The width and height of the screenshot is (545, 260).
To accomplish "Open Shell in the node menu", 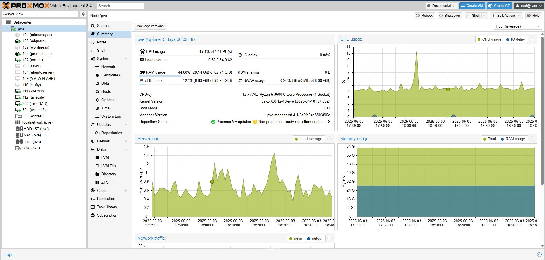I will [x=110, y=51].
